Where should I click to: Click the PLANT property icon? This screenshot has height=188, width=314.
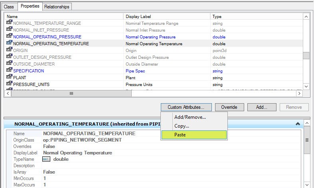(9, 76)
